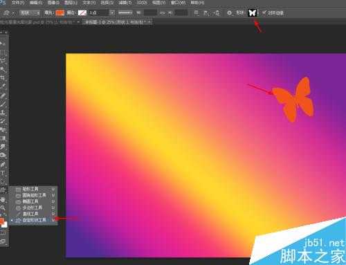
Task: Select the Quick Selection tool
Action: tap(3, 69)
